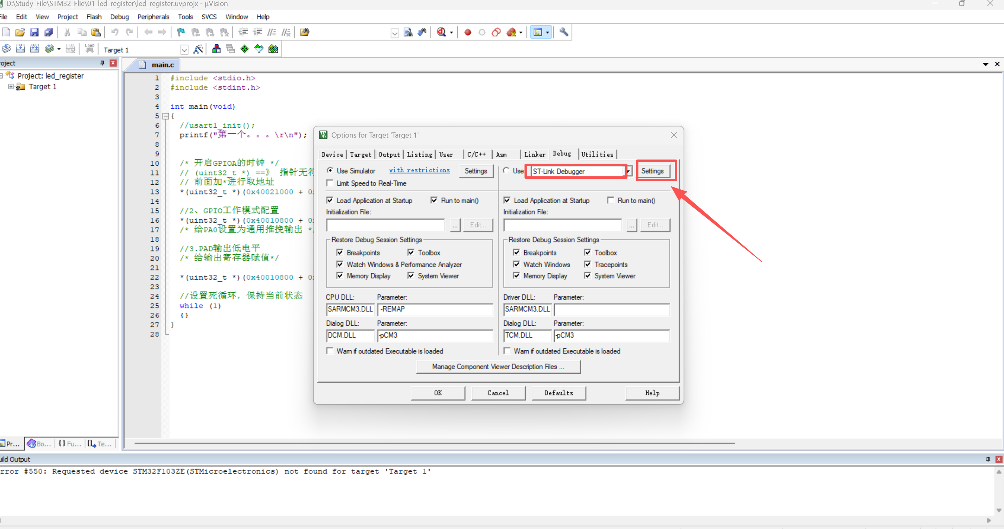Enable Limit Speed to Real-Time
The width and height of the screenshot is (1004, 529).
point(330,183)
